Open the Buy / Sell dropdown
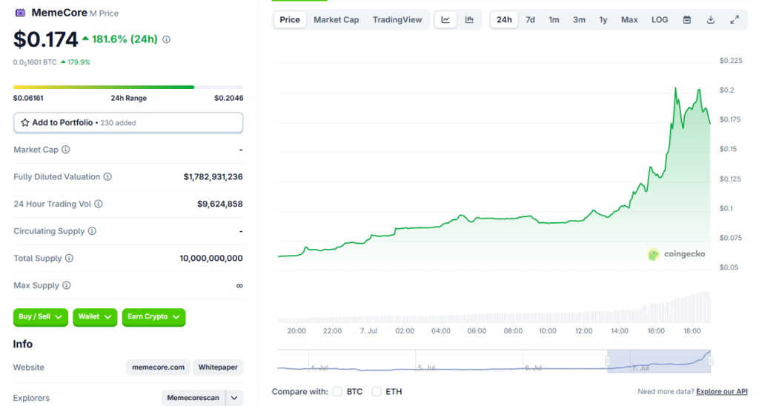The height and width of the screenshot is (406, 759). (x=41, y=317)
